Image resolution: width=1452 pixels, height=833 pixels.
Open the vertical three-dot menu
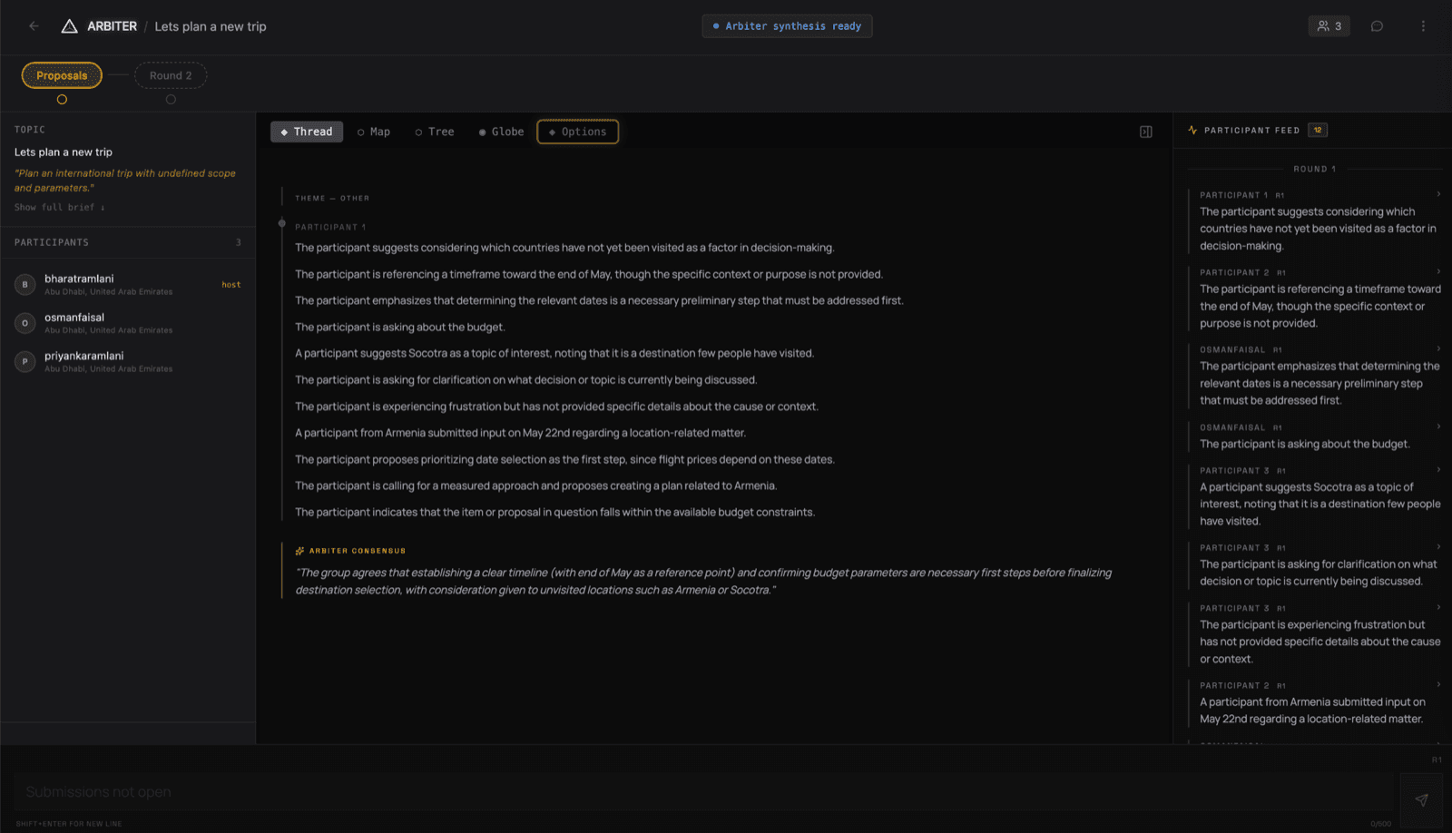point(1423,26)
